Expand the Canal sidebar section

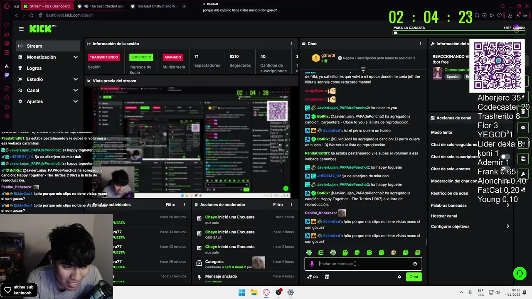click(x=75, y=91)
